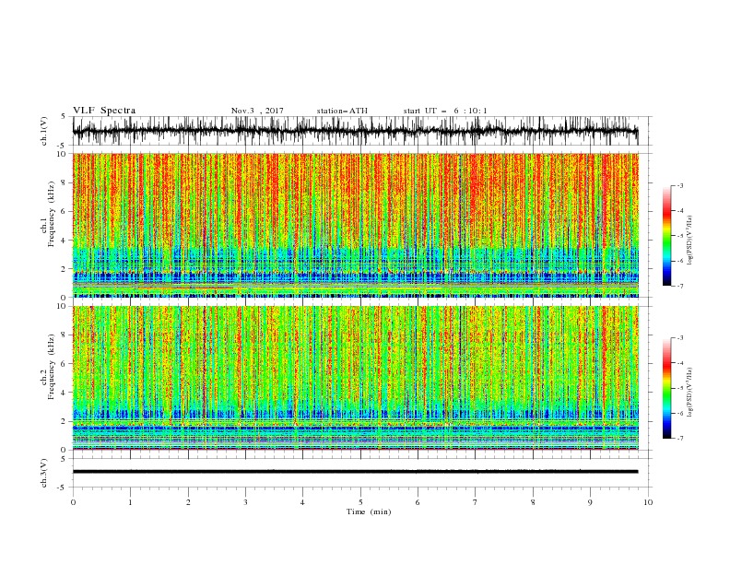Click the "7" tick on time axis
730x564 pixels.
click(x=476, y=502)
